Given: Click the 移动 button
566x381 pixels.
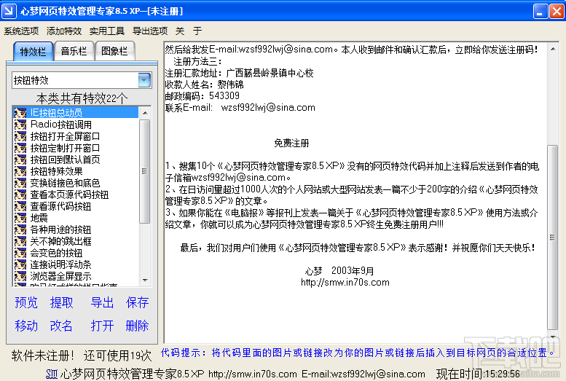Looking at the screenshot, I should point(26,326).
